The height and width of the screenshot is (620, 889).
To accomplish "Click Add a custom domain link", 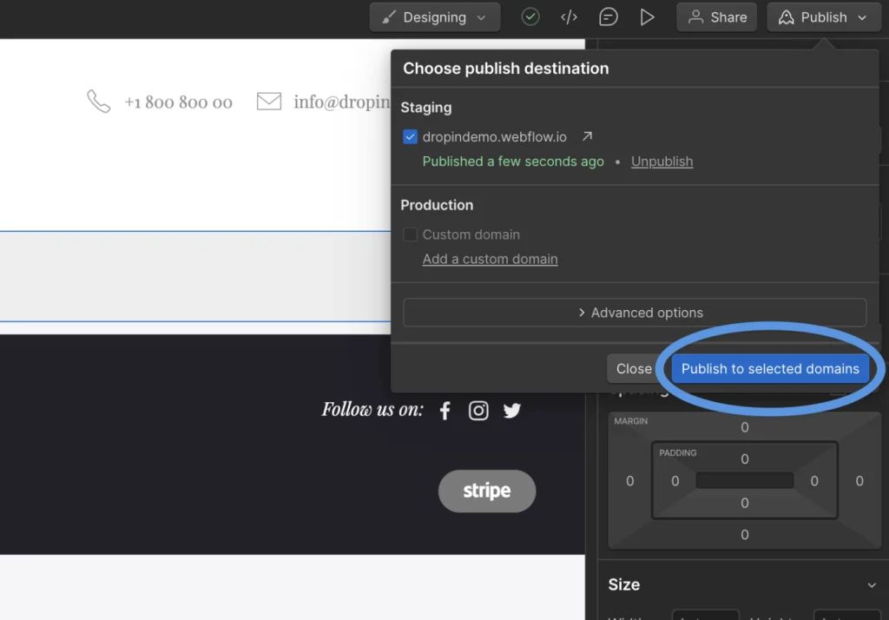I will click(490, 259).
